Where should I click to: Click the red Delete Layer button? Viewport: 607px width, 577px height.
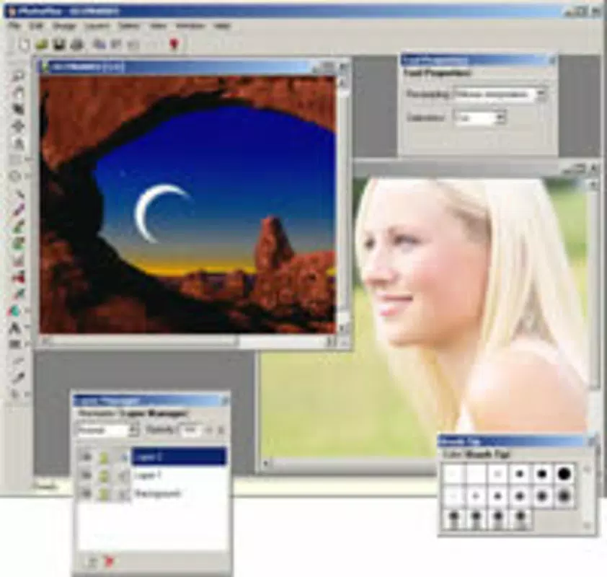click(110, 562)
